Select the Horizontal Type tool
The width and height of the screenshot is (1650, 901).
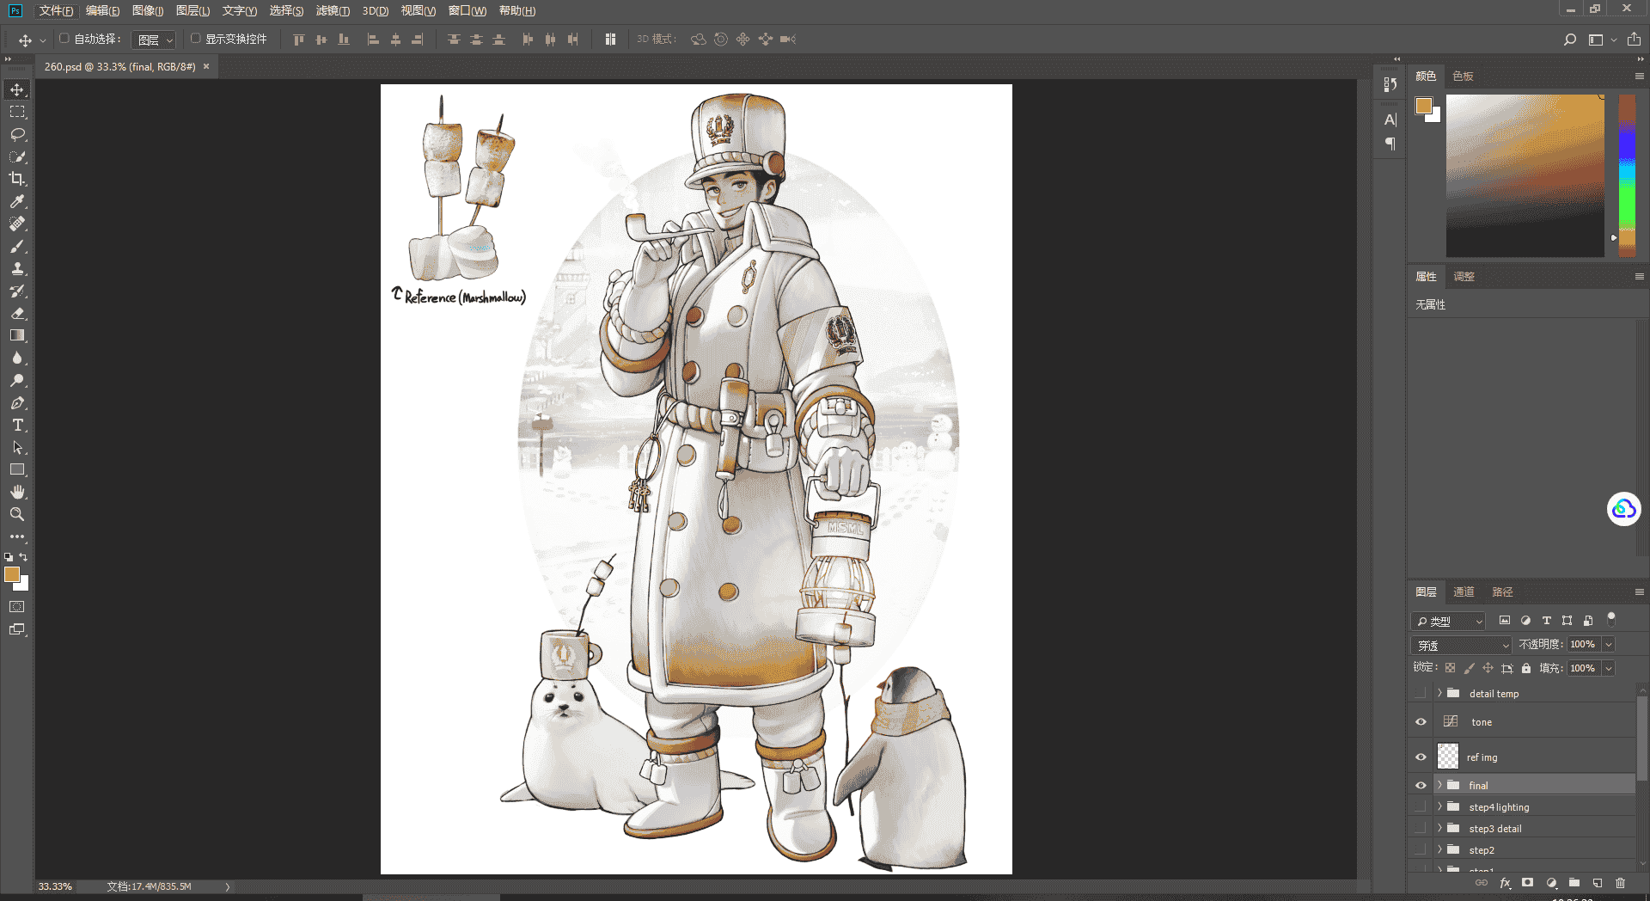click(x=17, y=425)
